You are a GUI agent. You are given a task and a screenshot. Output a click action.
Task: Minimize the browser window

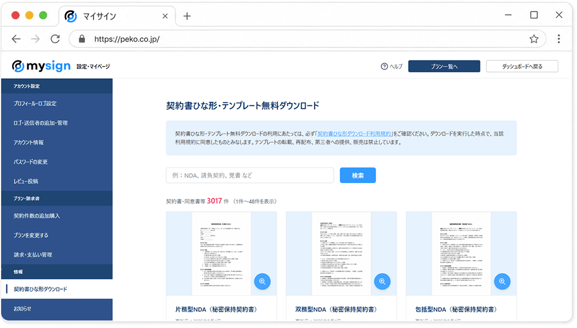coord(508,15)
